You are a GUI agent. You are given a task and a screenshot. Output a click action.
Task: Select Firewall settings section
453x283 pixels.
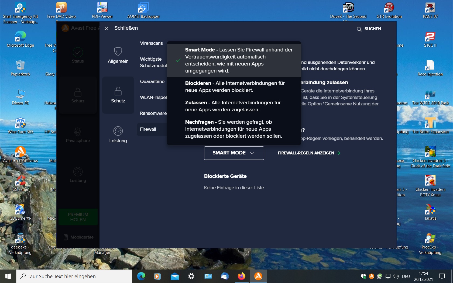(152, 129)
